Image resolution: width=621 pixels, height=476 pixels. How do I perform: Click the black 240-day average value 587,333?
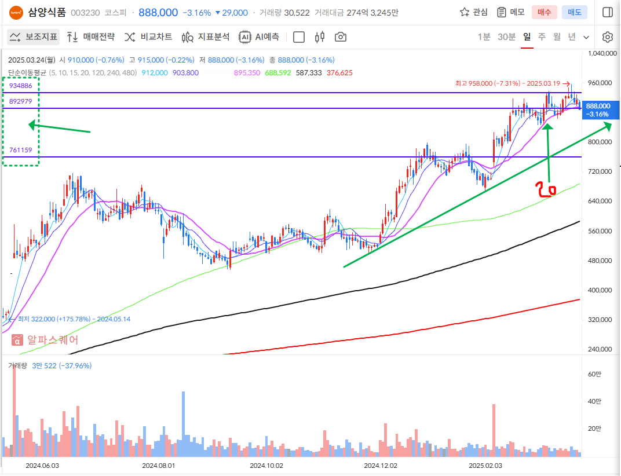(x=309, y=73)
